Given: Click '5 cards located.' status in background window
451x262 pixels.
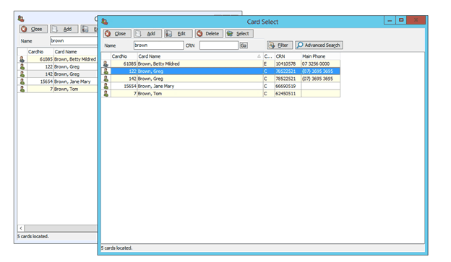Looking at the screenshot, I should click(x=33, y=237).
